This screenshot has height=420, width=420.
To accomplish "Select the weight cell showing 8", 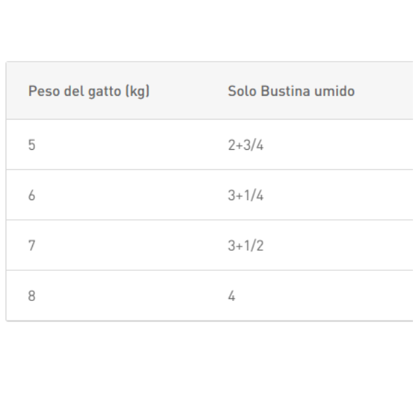I will coord(31,296).
